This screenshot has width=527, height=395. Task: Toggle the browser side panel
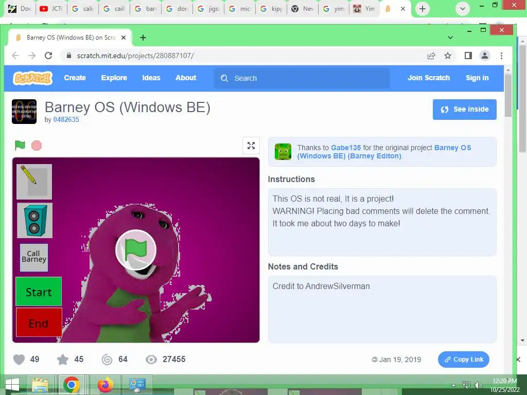pyautogui.click(x=468, y=56)
